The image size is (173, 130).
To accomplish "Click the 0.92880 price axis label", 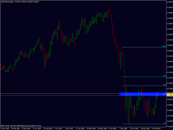I will (x=170, y=24).
